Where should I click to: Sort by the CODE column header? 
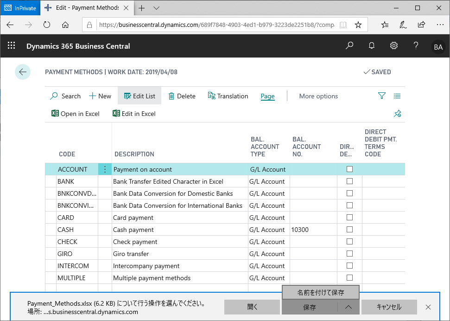point(67,154)
